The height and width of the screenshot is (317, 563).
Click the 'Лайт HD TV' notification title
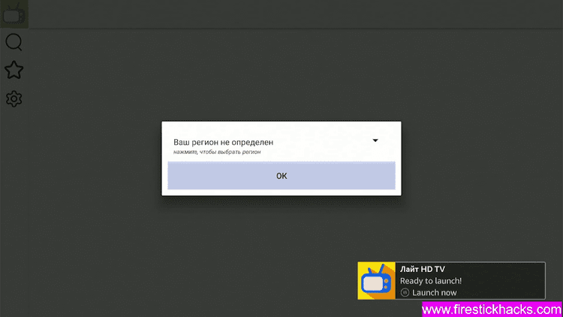422,269
